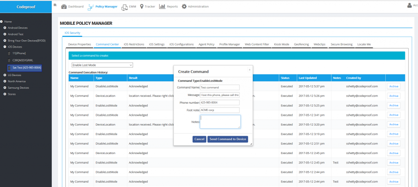418x187 pixels.
Task: Switch to the iOS Security tab
Action: tap(73, 33)
